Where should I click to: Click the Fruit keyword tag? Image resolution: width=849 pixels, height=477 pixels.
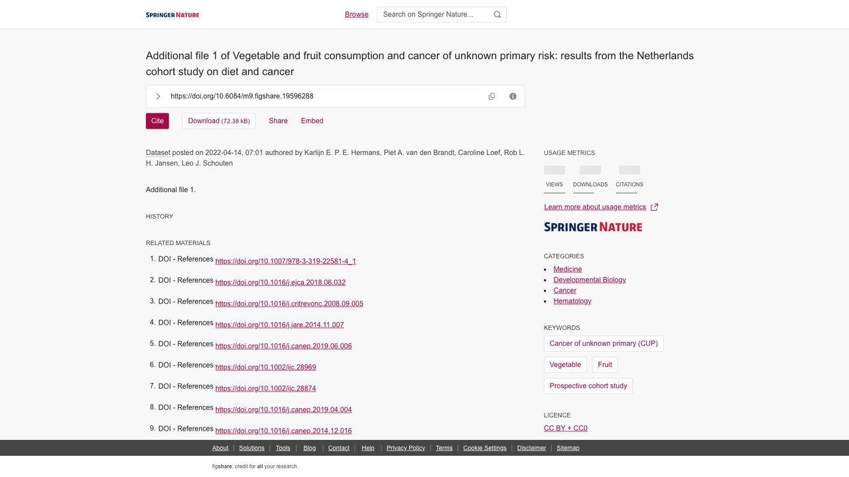click(605, 364)
